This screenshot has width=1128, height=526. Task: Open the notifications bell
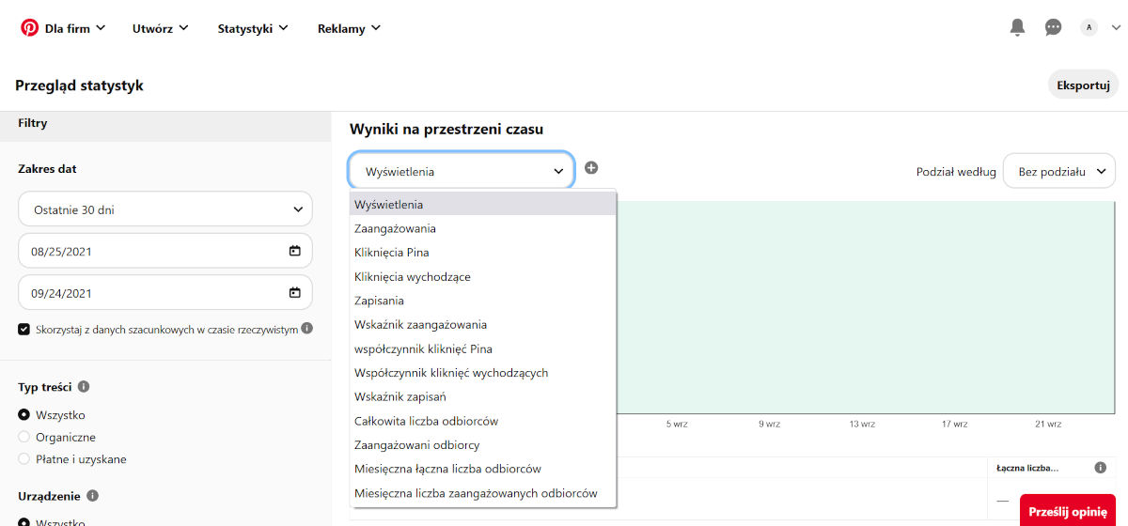pyautogui.click(x=1017, y=28)
